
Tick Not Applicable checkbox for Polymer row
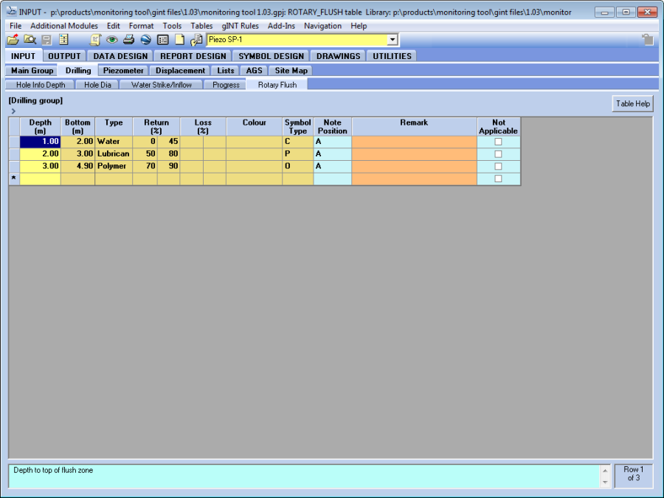(498, 166)
